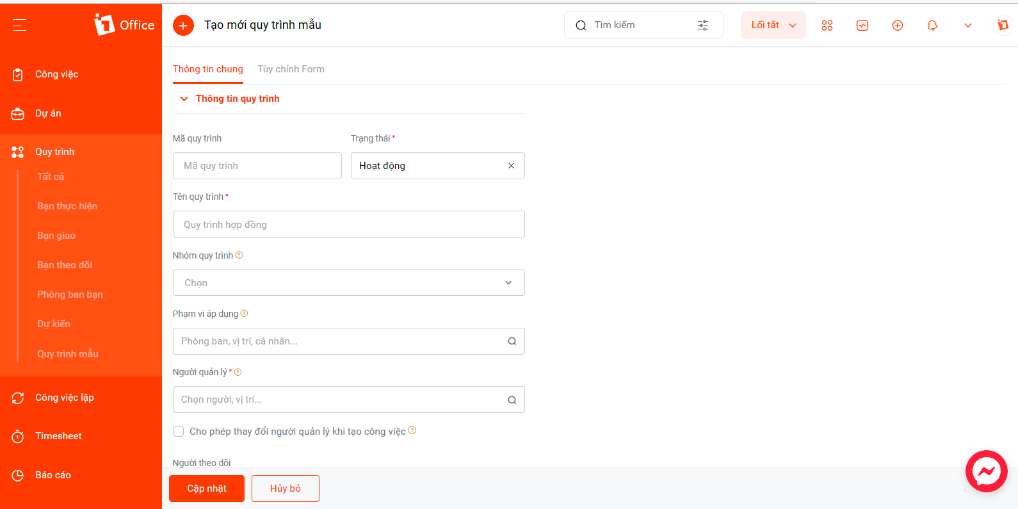Viewport: 1018px width, 509px height.
Task: Open the Messenger chat bubble
Action: click(x=987, y=471)
